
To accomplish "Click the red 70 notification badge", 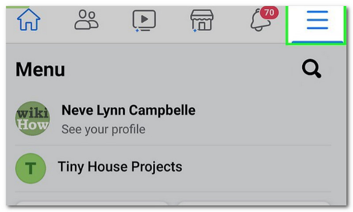I will 269,12.
